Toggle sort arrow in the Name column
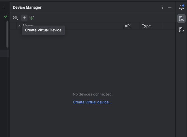Viewport: 187px width, 137px height. click(x=20, y=26)
